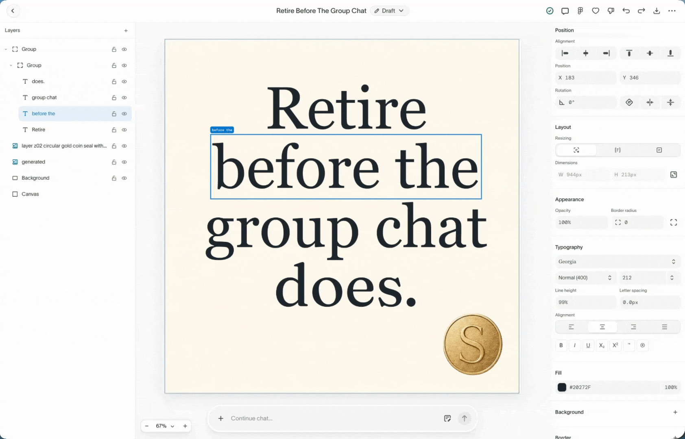Toggle aspect ratio lock beside Dimensions
The width and height of the screenshot is (685, 439).
(674, 175)
